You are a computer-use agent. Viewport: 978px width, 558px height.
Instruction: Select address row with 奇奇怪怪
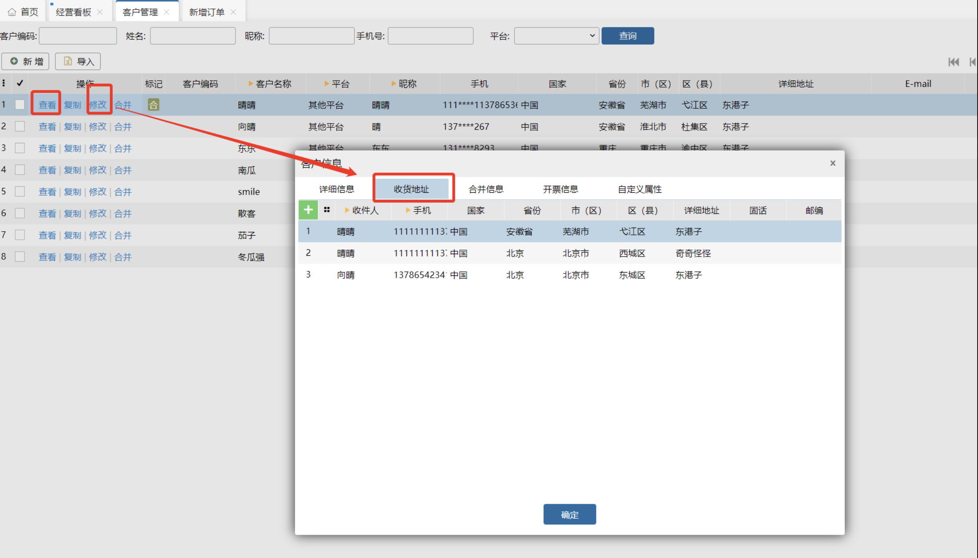click(x=570, y=253)
